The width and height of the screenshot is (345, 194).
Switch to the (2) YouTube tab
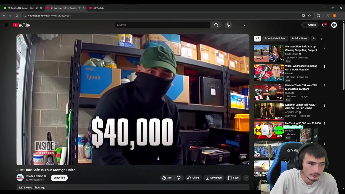107,8
